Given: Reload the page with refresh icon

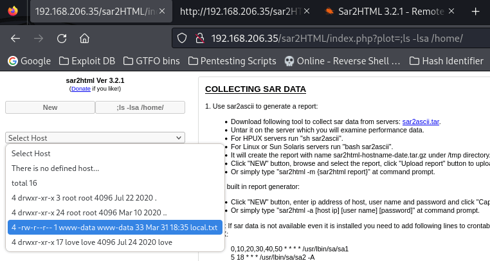Looking at the screenshot, I should tap(60, 38).
